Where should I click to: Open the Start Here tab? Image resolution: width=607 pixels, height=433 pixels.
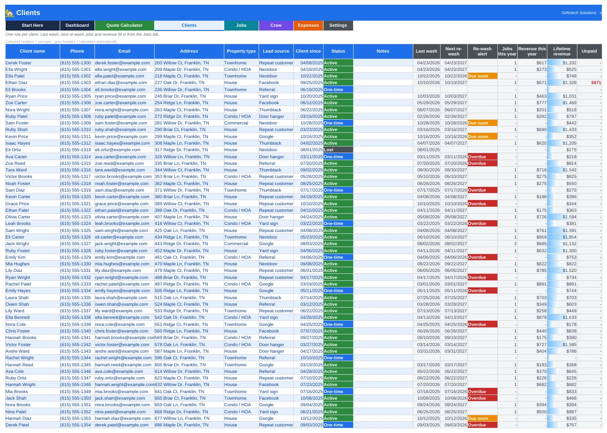32,25
